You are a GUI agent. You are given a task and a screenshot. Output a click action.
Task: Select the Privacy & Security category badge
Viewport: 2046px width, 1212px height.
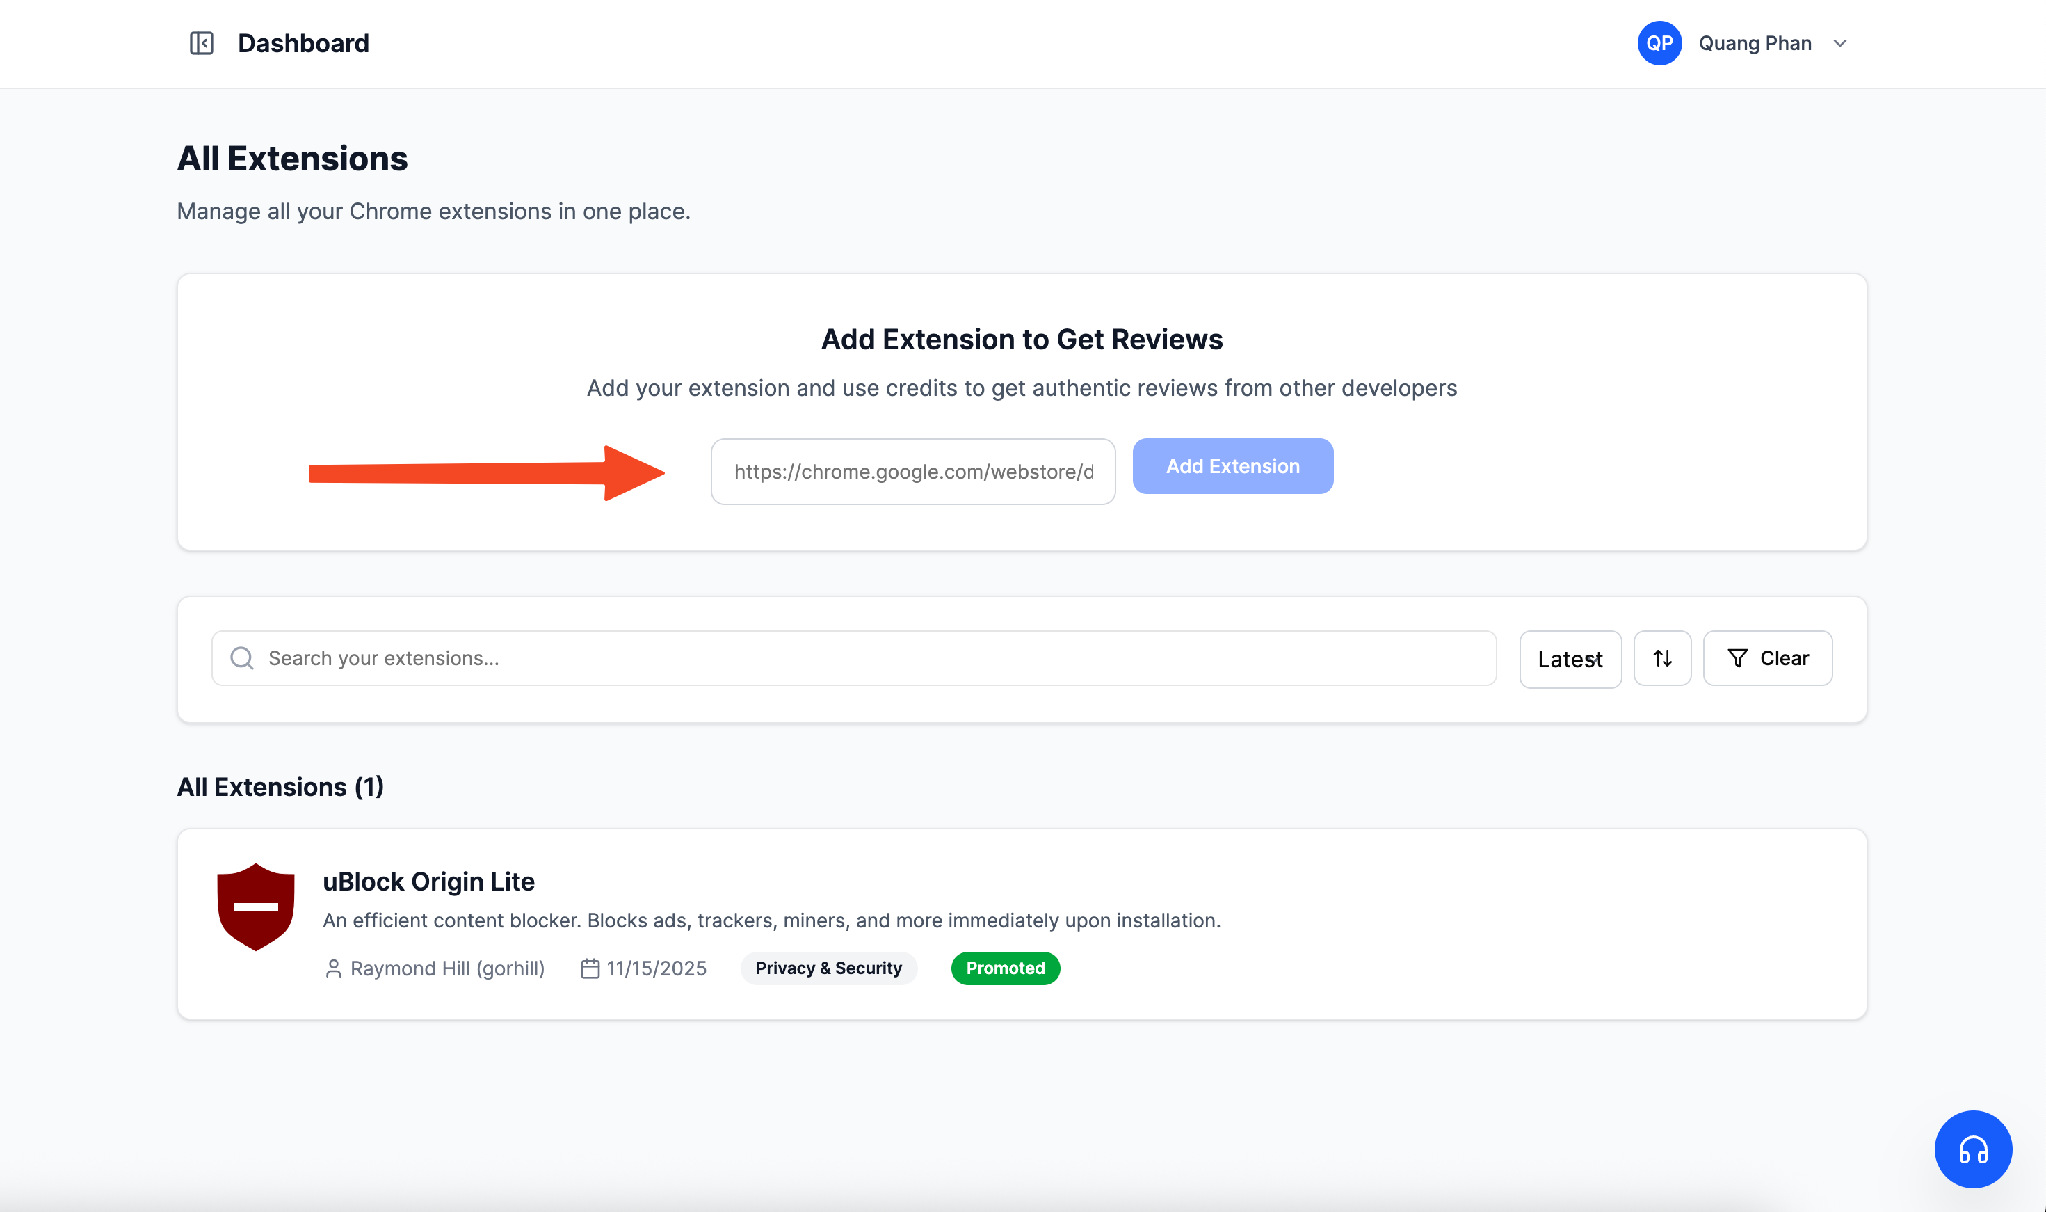point(828,968)
